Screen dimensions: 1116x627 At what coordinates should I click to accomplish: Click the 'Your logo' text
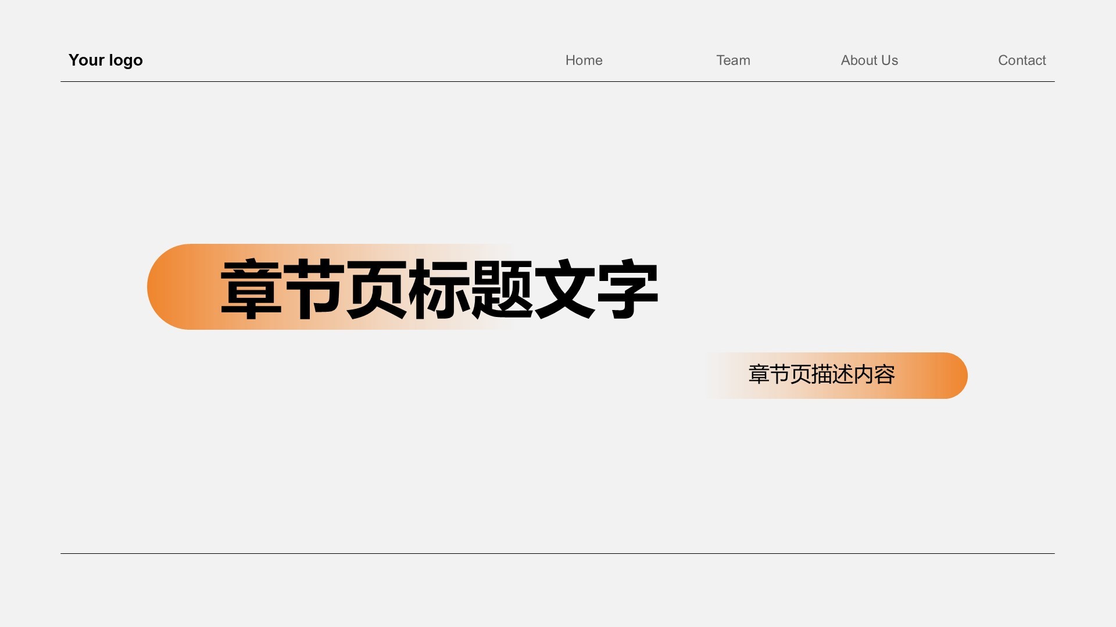coord(105,60)
